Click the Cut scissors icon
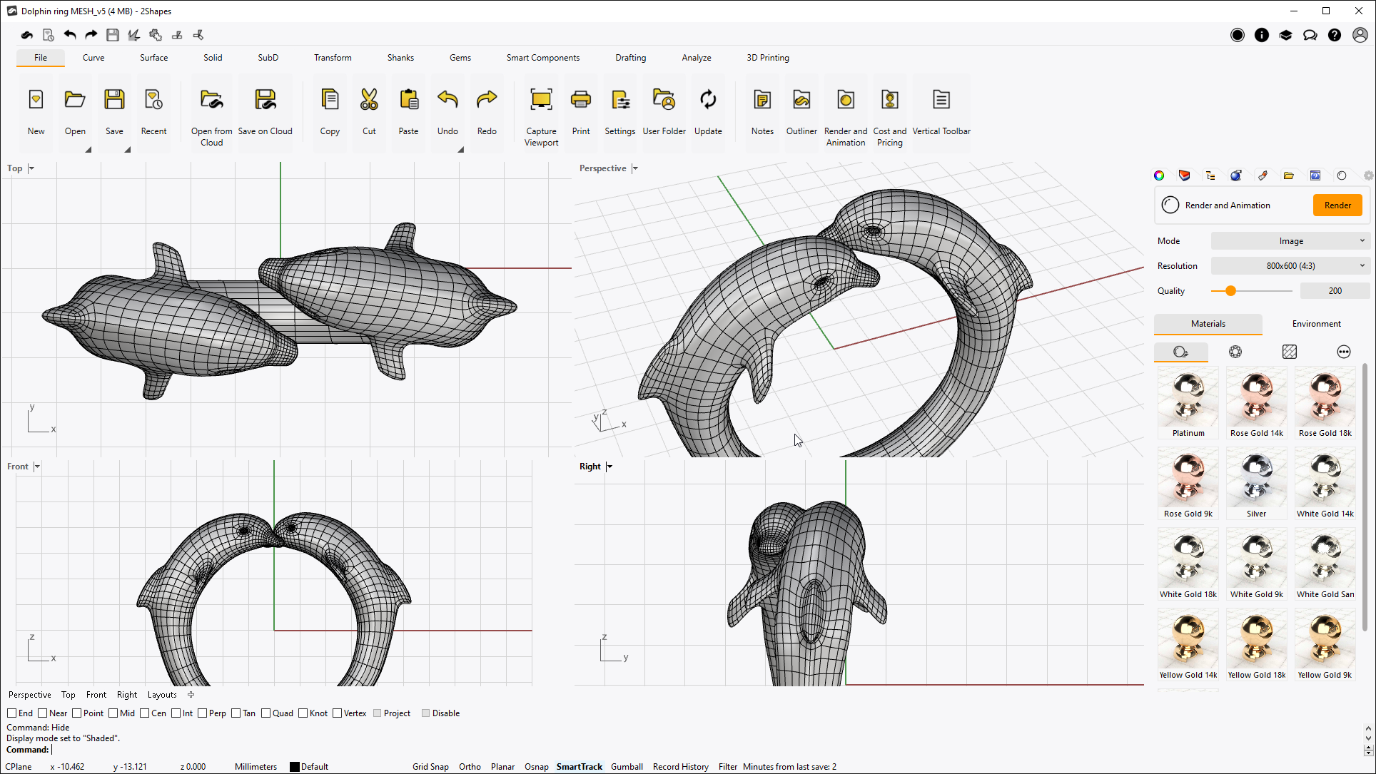This screenshot has height=774, width=1376. point(369,100)
